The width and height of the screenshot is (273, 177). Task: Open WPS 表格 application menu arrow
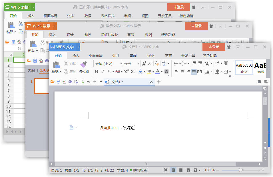pyautogui.click(x=33, y=7)
